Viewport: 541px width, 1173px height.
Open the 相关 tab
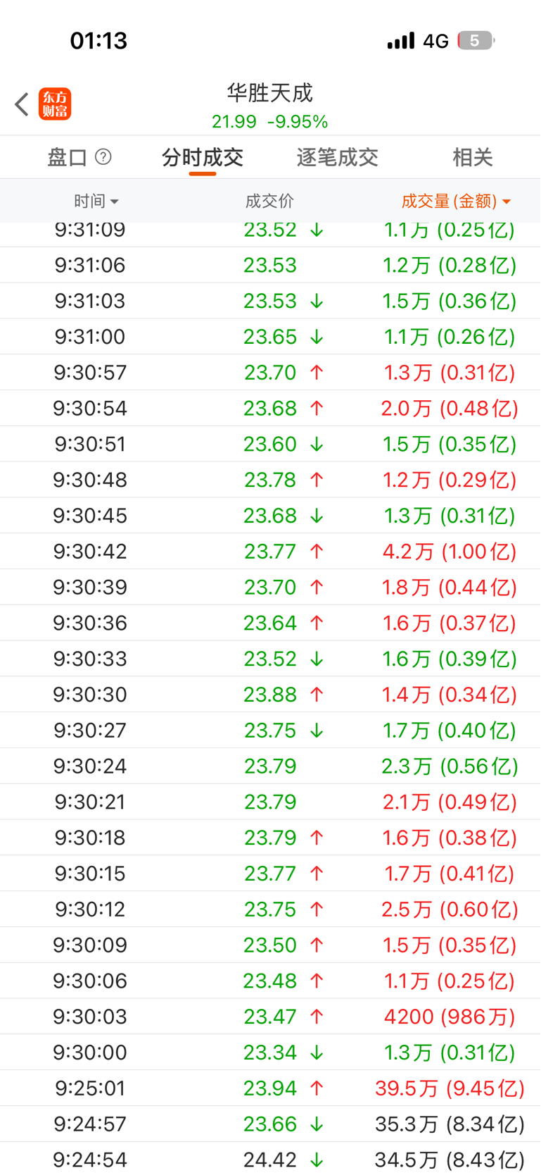click(x=472, y=157)
